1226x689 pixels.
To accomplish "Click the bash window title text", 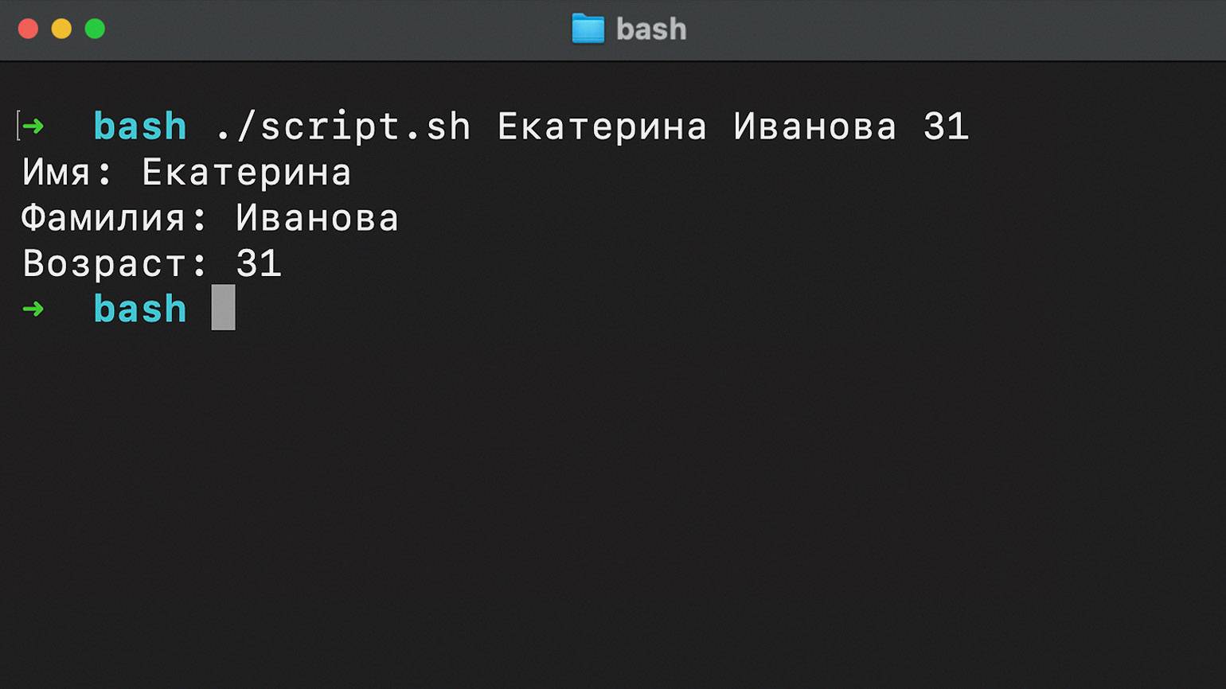I will pyautogui.click(x=651, y=29).
